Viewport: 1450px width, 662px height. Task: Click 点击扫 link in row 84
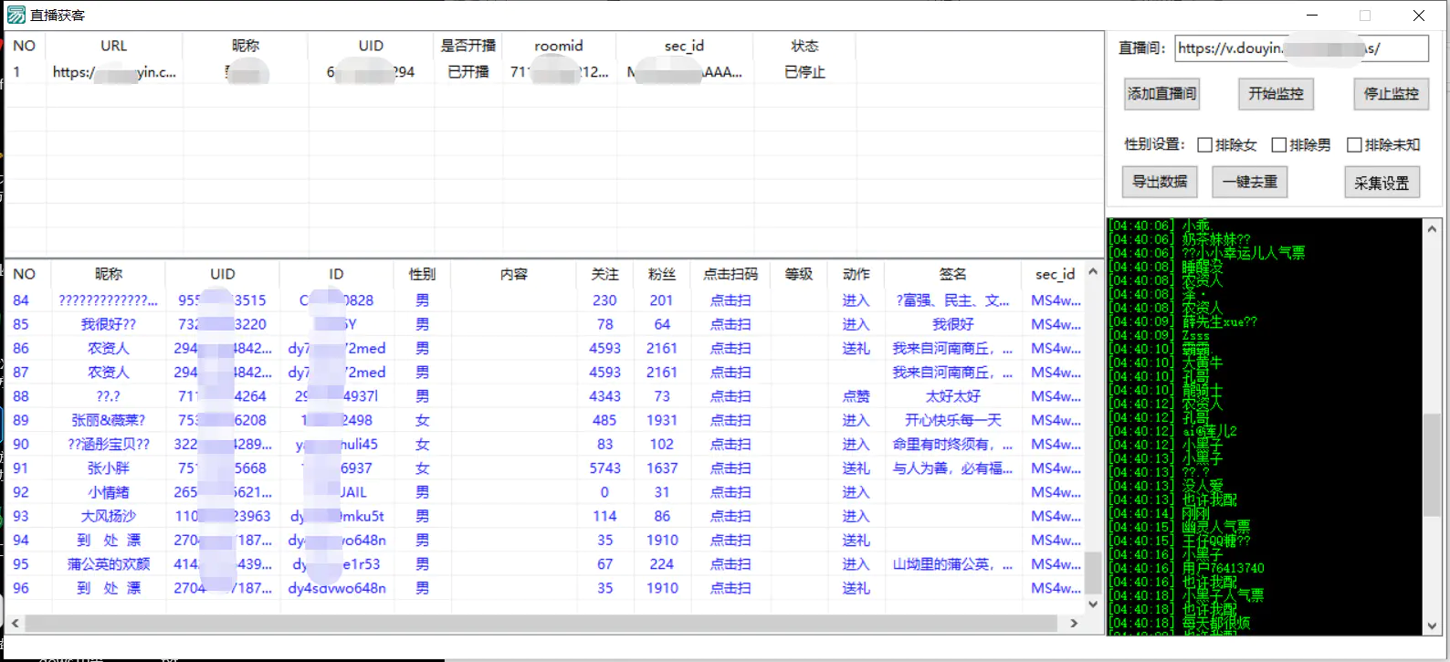730,300
